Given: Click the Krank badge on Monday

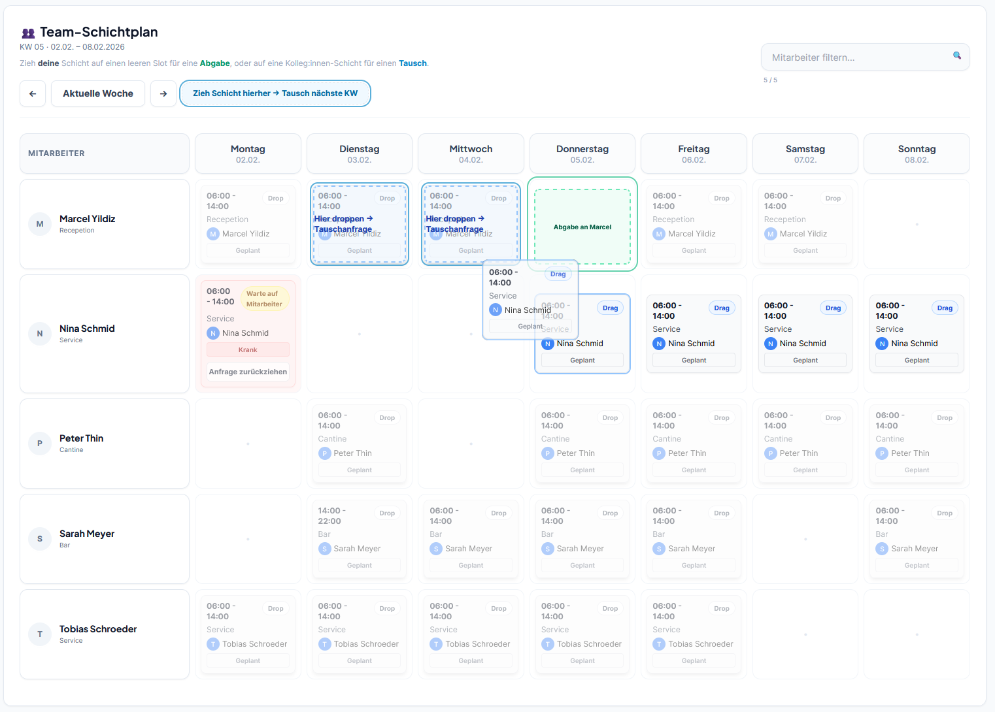Looking at the screenshot, I should tap(248, 349).
